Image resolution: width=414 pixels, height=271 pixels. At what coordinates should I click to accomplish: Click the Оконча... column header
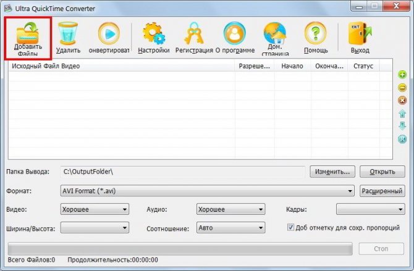(329, 66)
